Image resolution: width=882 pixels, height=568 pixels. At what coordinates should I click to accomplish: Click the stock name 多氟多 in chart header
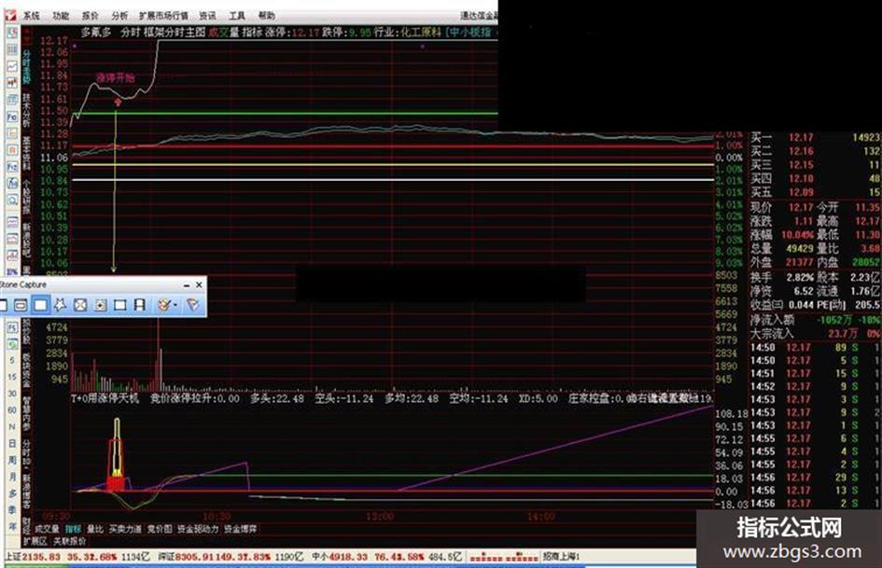[x=96, y=32]
